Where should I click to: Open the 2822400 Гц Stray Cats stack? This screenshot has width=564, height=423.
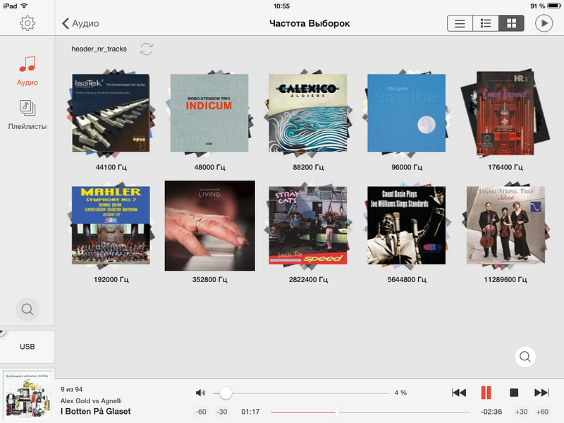tap(308, 226)
